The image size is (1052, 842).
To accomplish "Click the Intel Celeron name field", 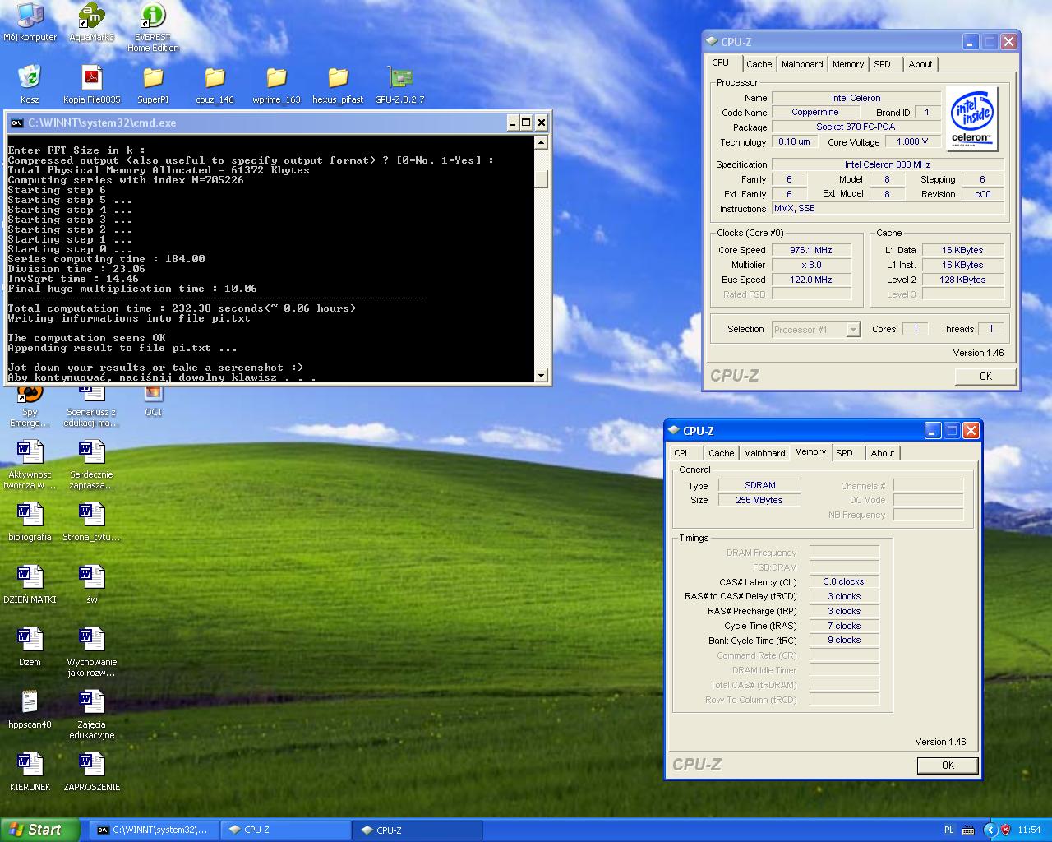I will pyautogui.click(x=856, y=98).
